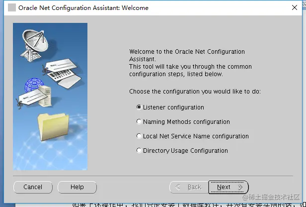
Task: Close the Oracle Net Configuration window
Action: point(295,7)
